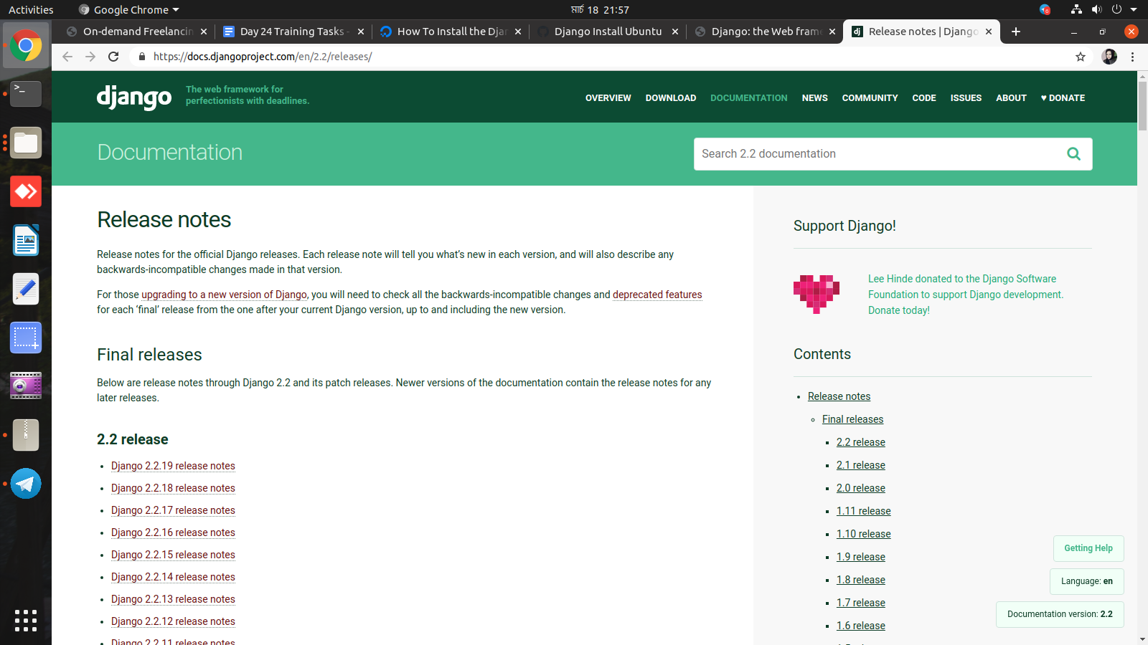Open the text editor dock icon
Image resolution: width=1148 pixels, height=645 pixels.
click(26, 289)
